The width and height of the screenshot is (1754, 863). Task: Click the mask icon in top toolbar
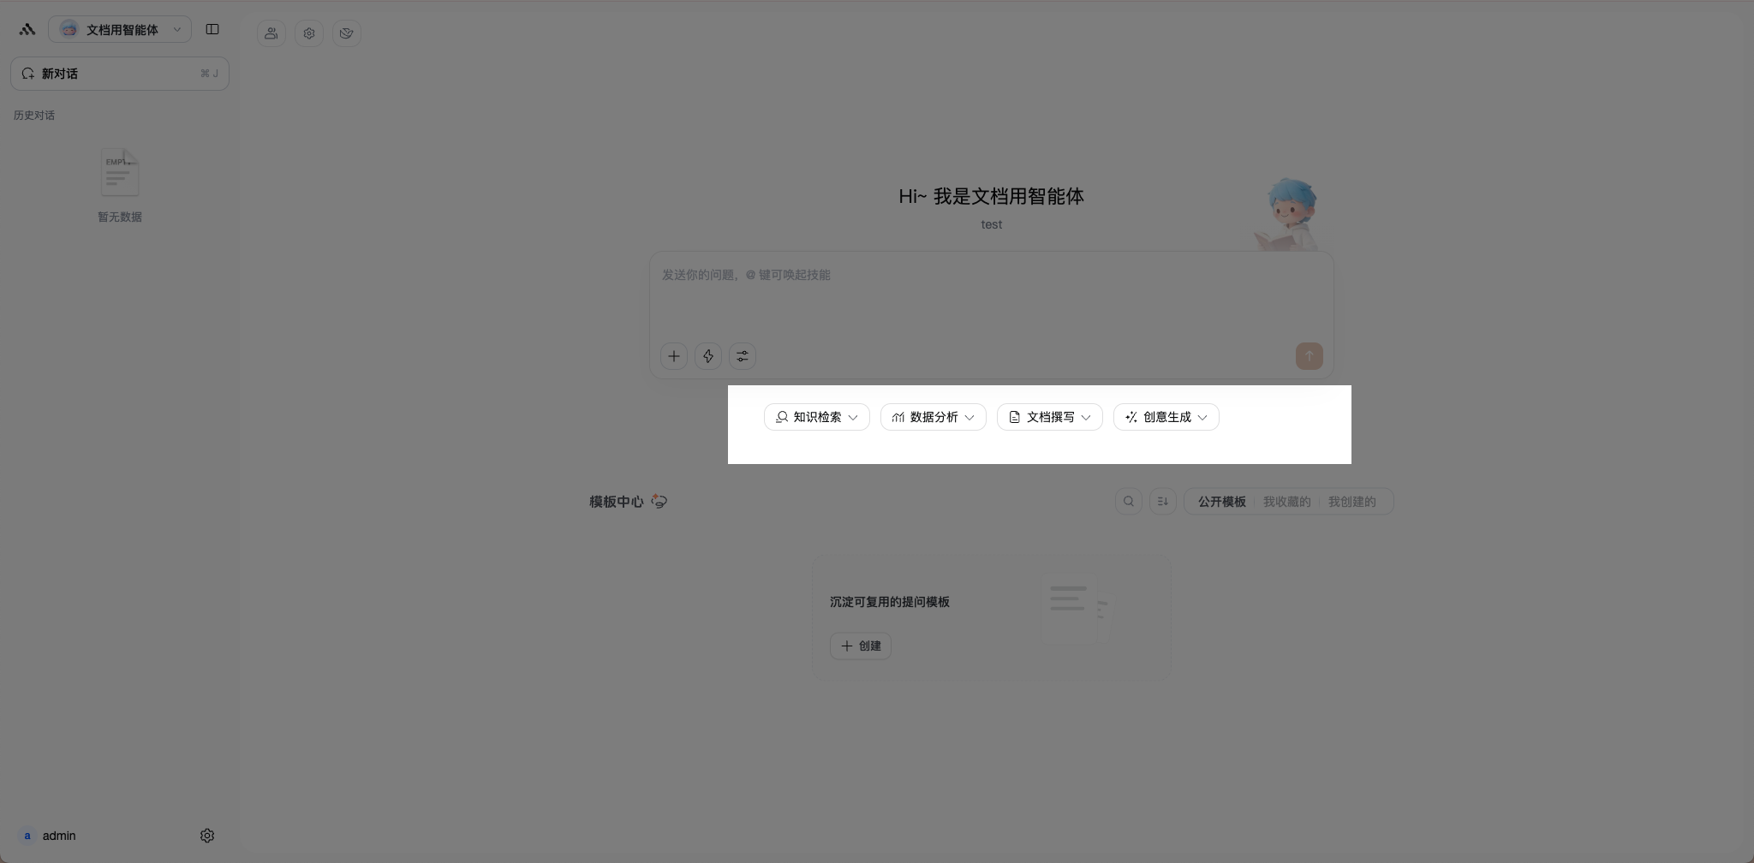347,33
